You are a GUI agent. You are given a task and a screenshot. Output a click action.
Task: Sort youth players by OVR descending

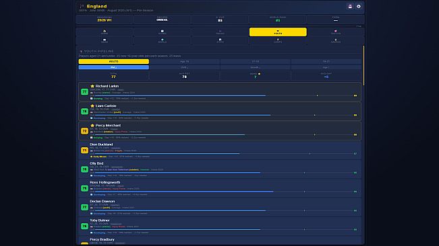click(x=185, y=67)
